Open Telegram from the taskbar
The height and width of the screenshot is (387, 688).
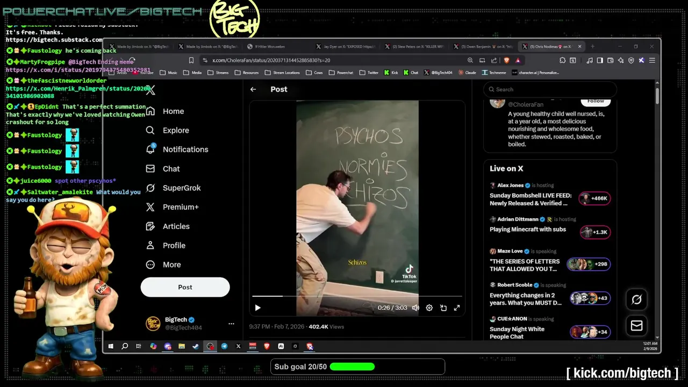tap(224, 347)
